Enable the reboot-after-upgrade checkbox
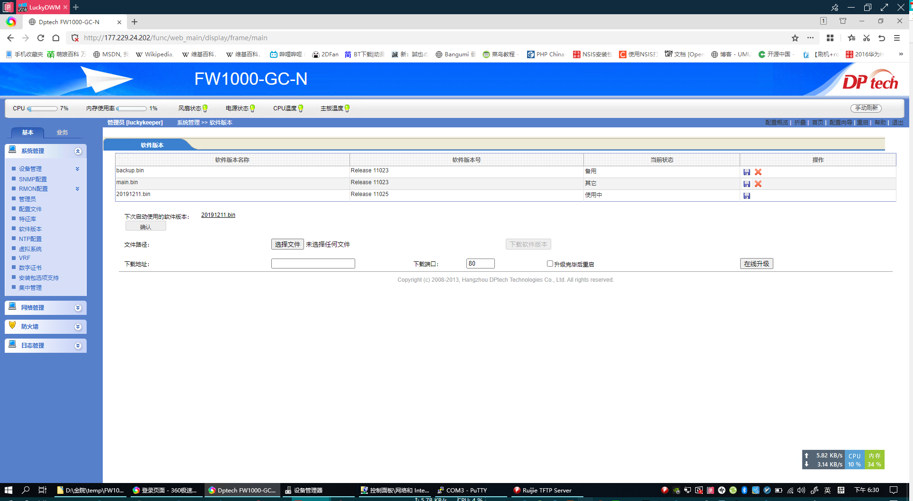This screenshot has width=913, height=501. pos(550,264)
